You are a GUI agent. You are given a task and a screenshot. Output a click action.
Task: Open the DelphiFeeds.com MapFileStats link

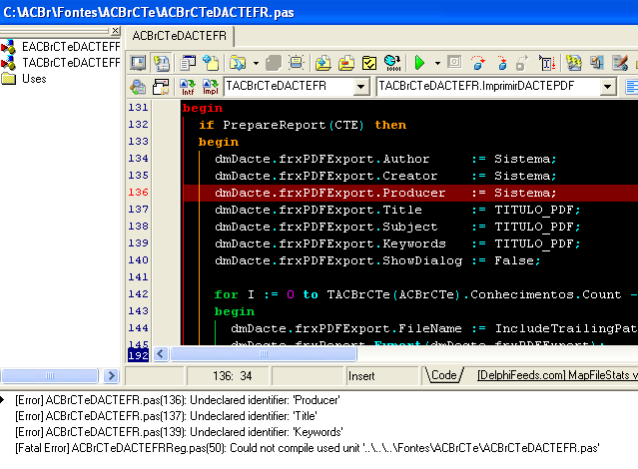[557, 375]
